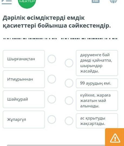Select radio beside ас қорытуды жақсартады
This screenshot has height=146, width=124.
pos(69,121)
